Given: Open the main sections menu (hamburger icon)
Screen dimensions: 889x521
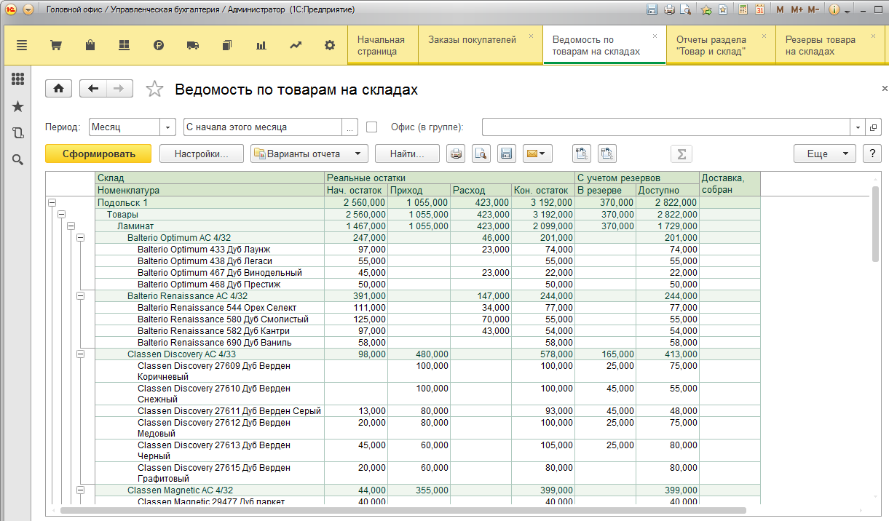Looking at the screenshot, I should (x=21, y=45).
